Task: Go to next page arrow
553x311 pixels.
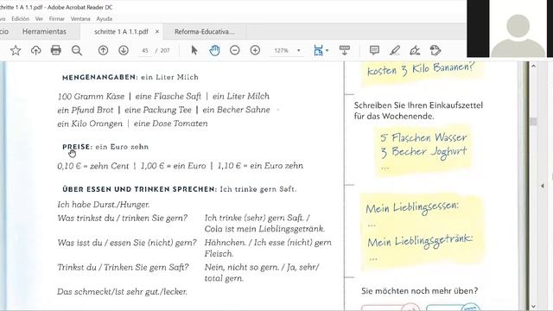Action: [x=124, y=50]
